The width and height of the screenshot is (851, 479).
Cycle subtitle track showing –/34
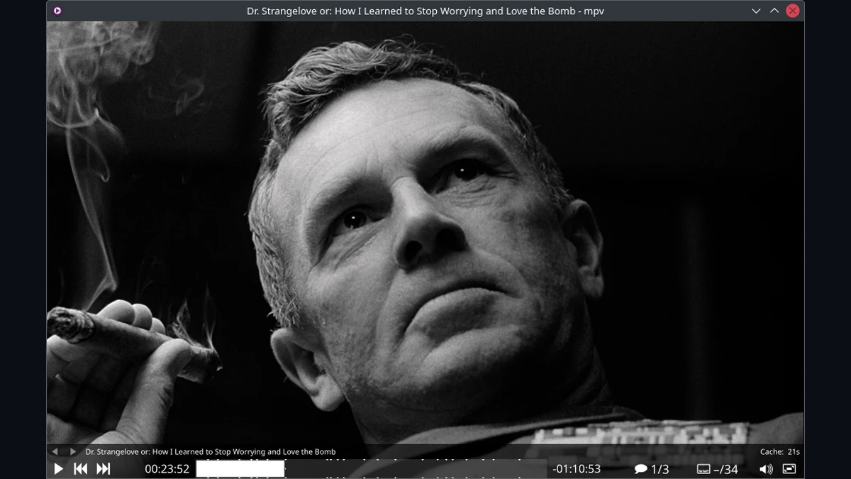pyautogui.click(x=718, y=469)
